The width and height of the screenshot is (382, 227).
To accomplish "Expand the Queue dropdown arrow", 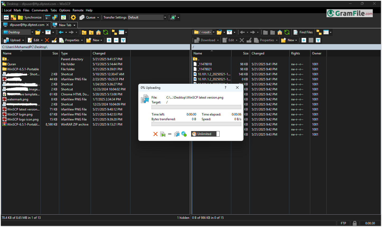I will click(98, 17).
